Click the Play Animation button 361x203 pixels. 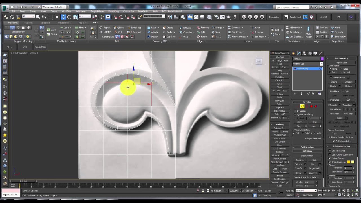[x=329, y=191]
